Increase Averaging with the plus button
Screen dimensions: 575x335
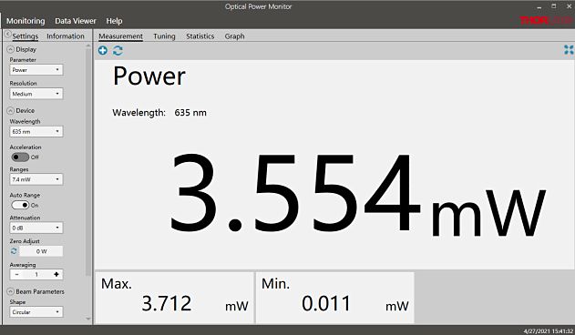(x=56, y=274)
